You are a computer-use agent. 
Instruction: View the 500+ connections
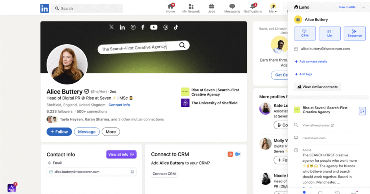tap(92, 111)
